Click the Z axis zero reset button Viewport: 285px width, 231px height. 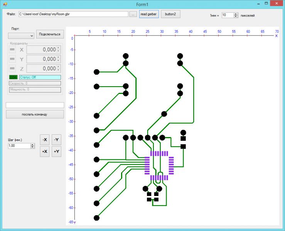click(12, 69)
